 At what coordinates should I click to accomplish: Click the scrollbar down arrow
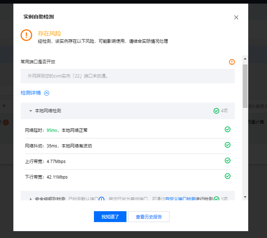(x=245, y=197)
